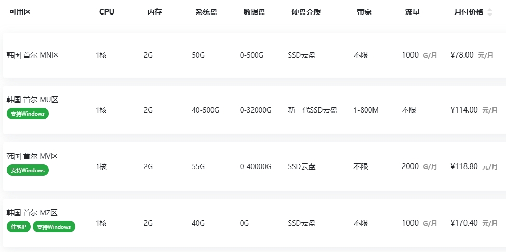
Task: Click the CPU column header
Action: pos(106,12)
